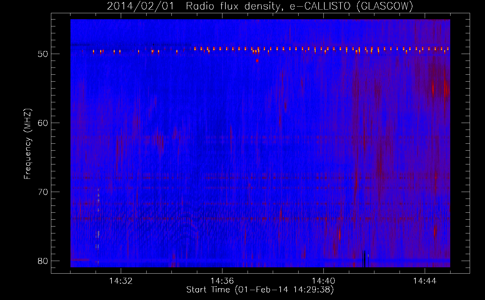
Task: Click the 14:36 time tick label
Action: coord(222,281)
